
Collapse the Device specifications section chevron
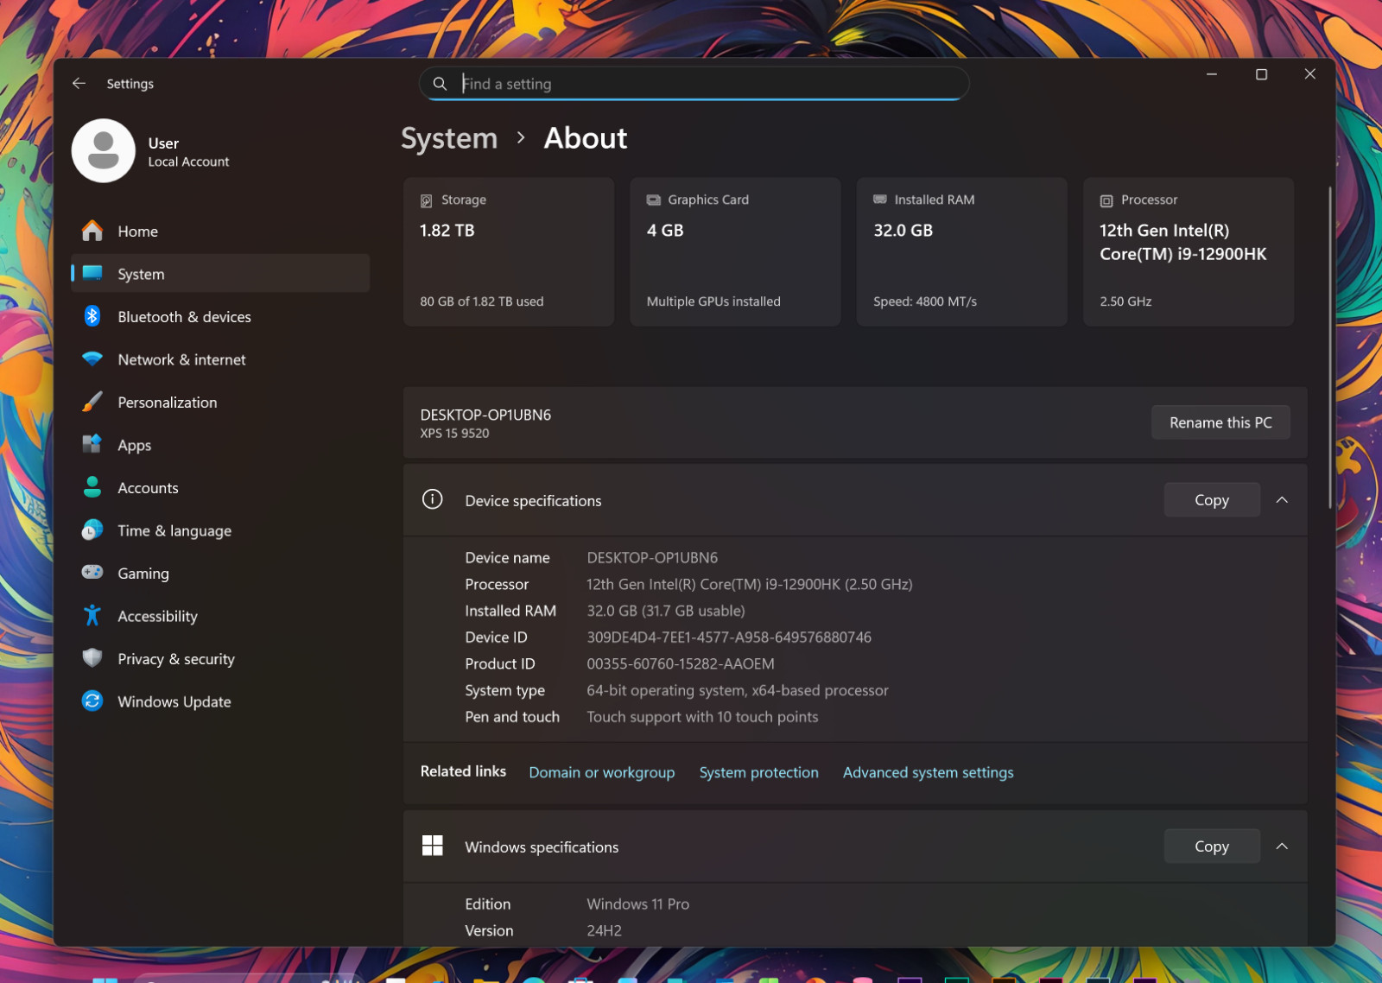[x=1282, y=500]
